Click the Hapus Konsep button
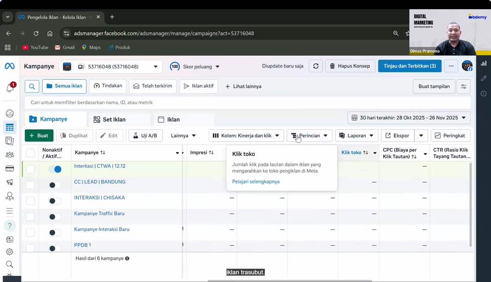This screenshot has height=282, width=491. pyautogui.click(x=350, y=66)
